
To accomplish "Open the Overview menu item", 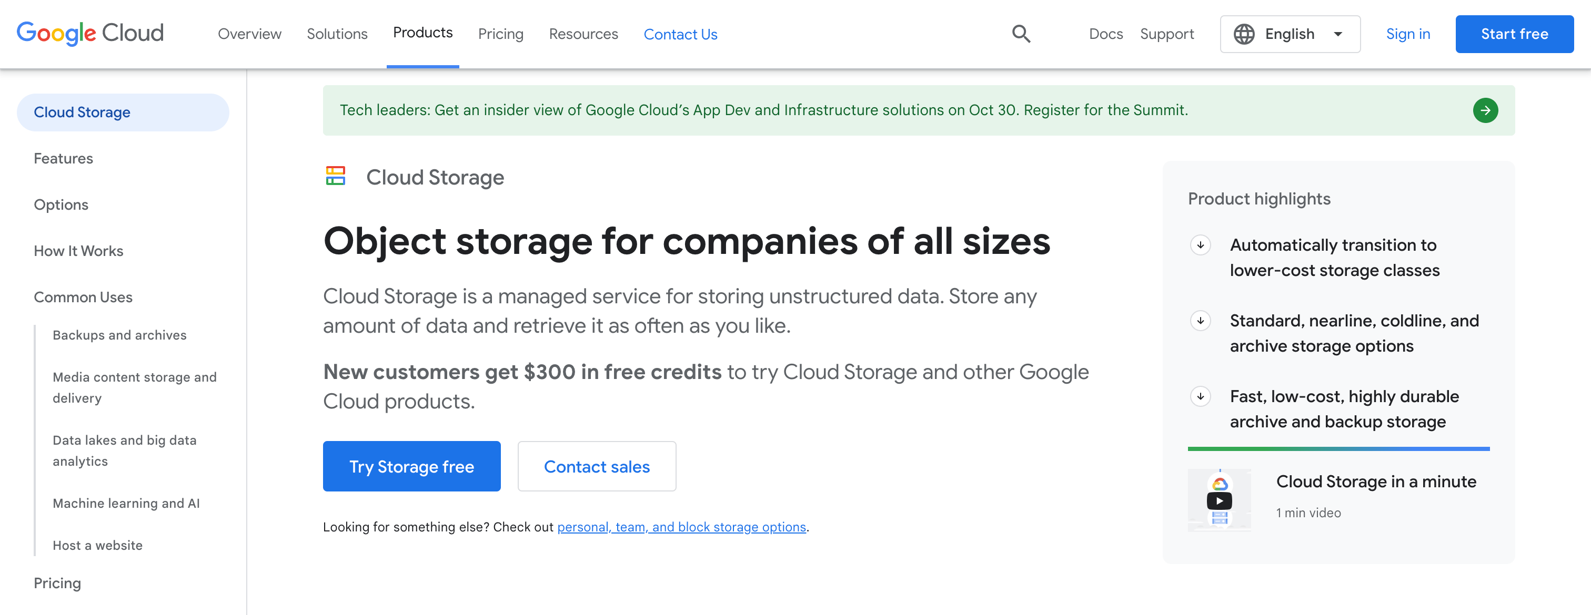I will click(x=249, y=34).
